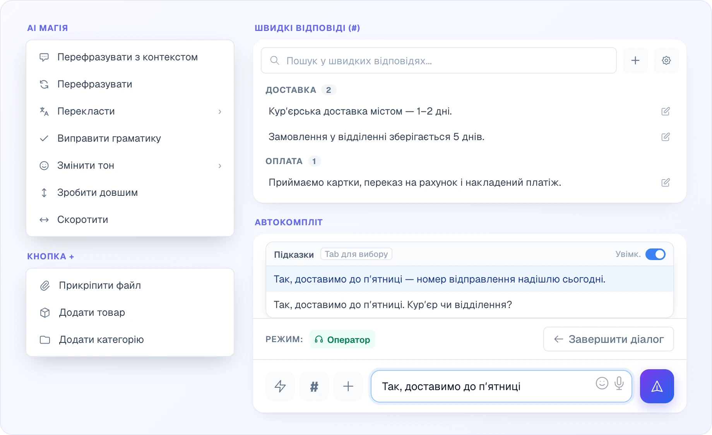Click the ШВИДКІ ВІДПОВІДІ (#) heading
This screenshot has width=712, height=435.
[x=307, y=28]
